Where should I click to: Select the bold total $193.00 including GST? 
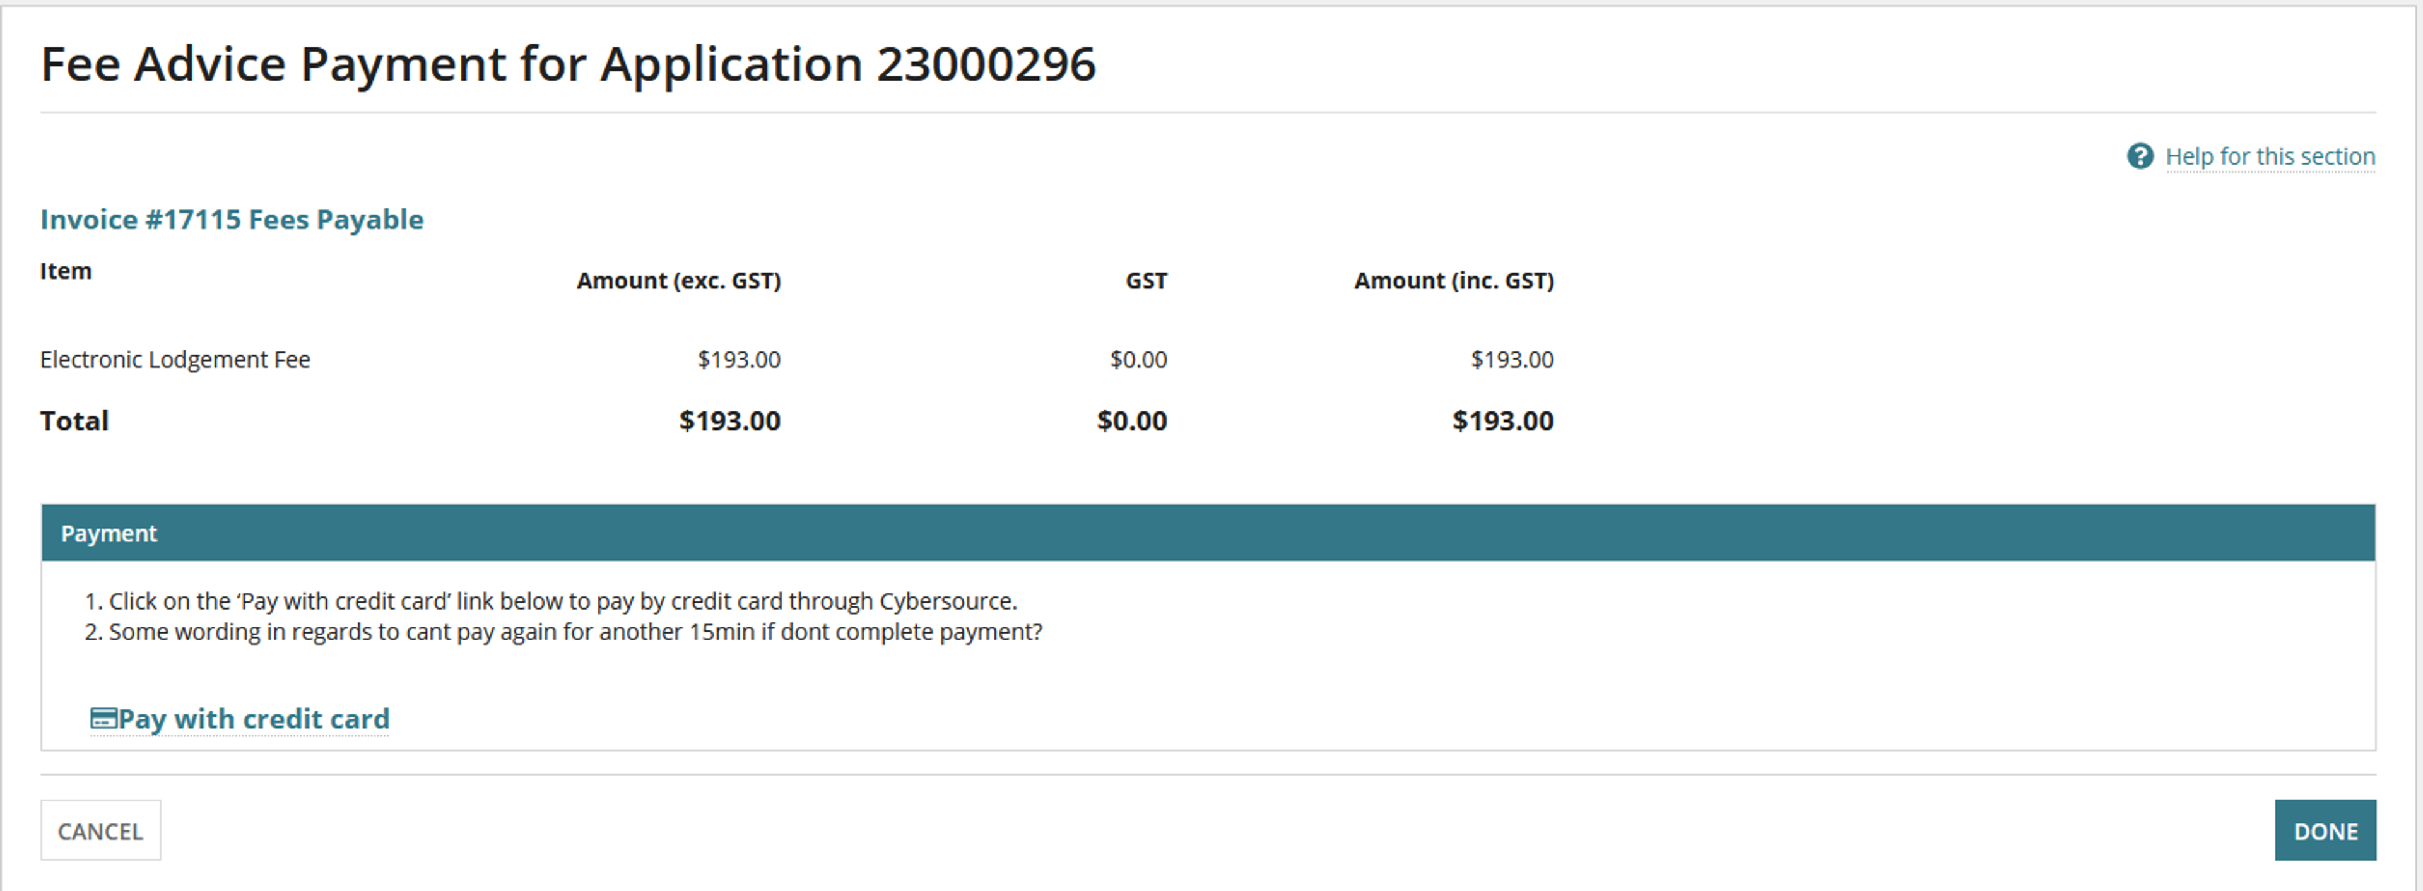(1502, 420)
